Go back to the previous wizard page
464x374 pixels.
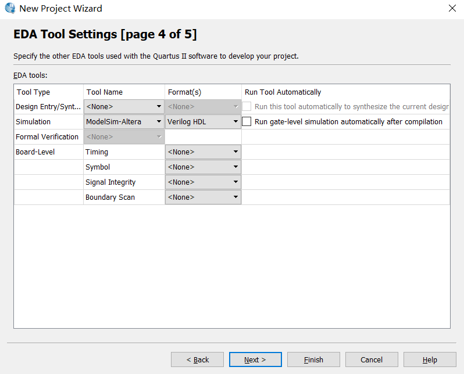click(197, 359)
